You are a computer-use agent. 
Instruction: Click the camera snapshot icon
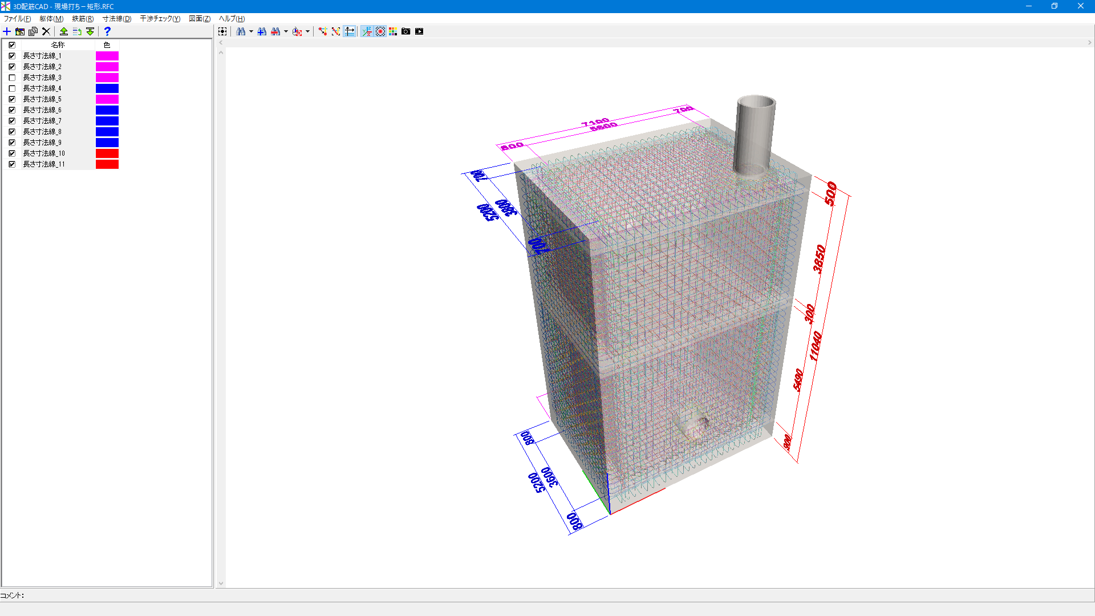pos(405,31)
